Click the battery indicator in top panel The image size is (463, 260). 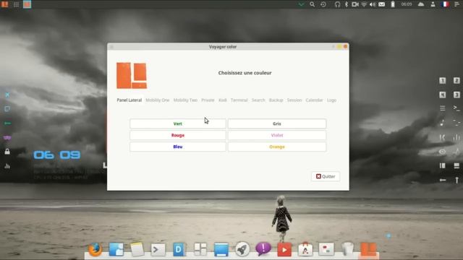393,4
